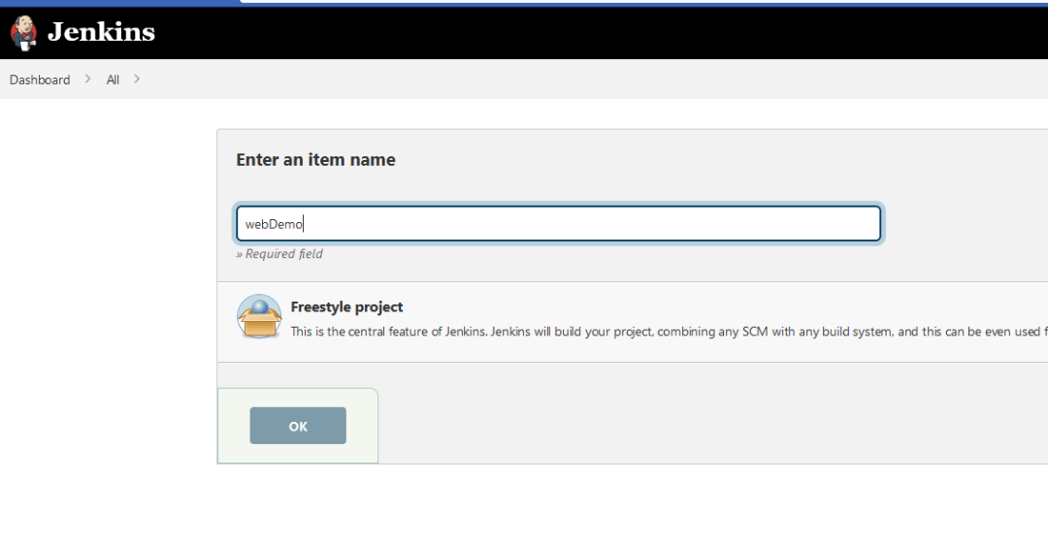The width and height of the screenshot is (1048, 544).
Task: Open the All view breadcrumb
Action: pyautogui.click(x=113, y=80)
